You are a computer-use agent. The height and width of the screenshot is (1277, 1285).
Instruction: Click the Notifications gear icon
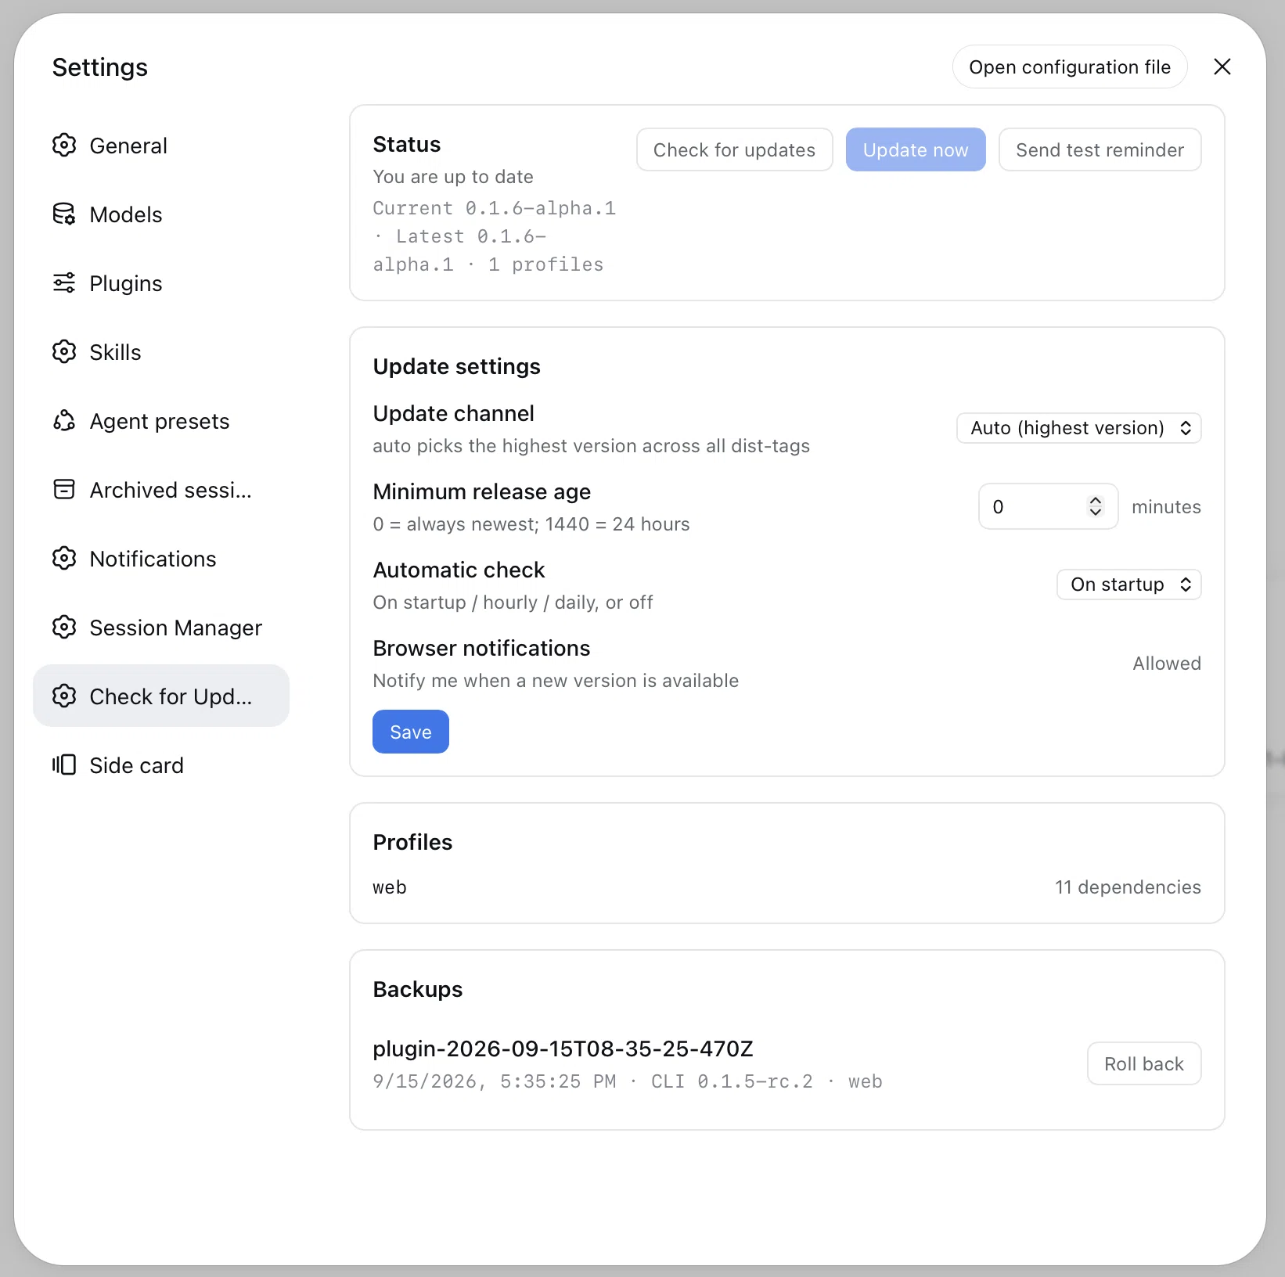click(x=64, y=559)
